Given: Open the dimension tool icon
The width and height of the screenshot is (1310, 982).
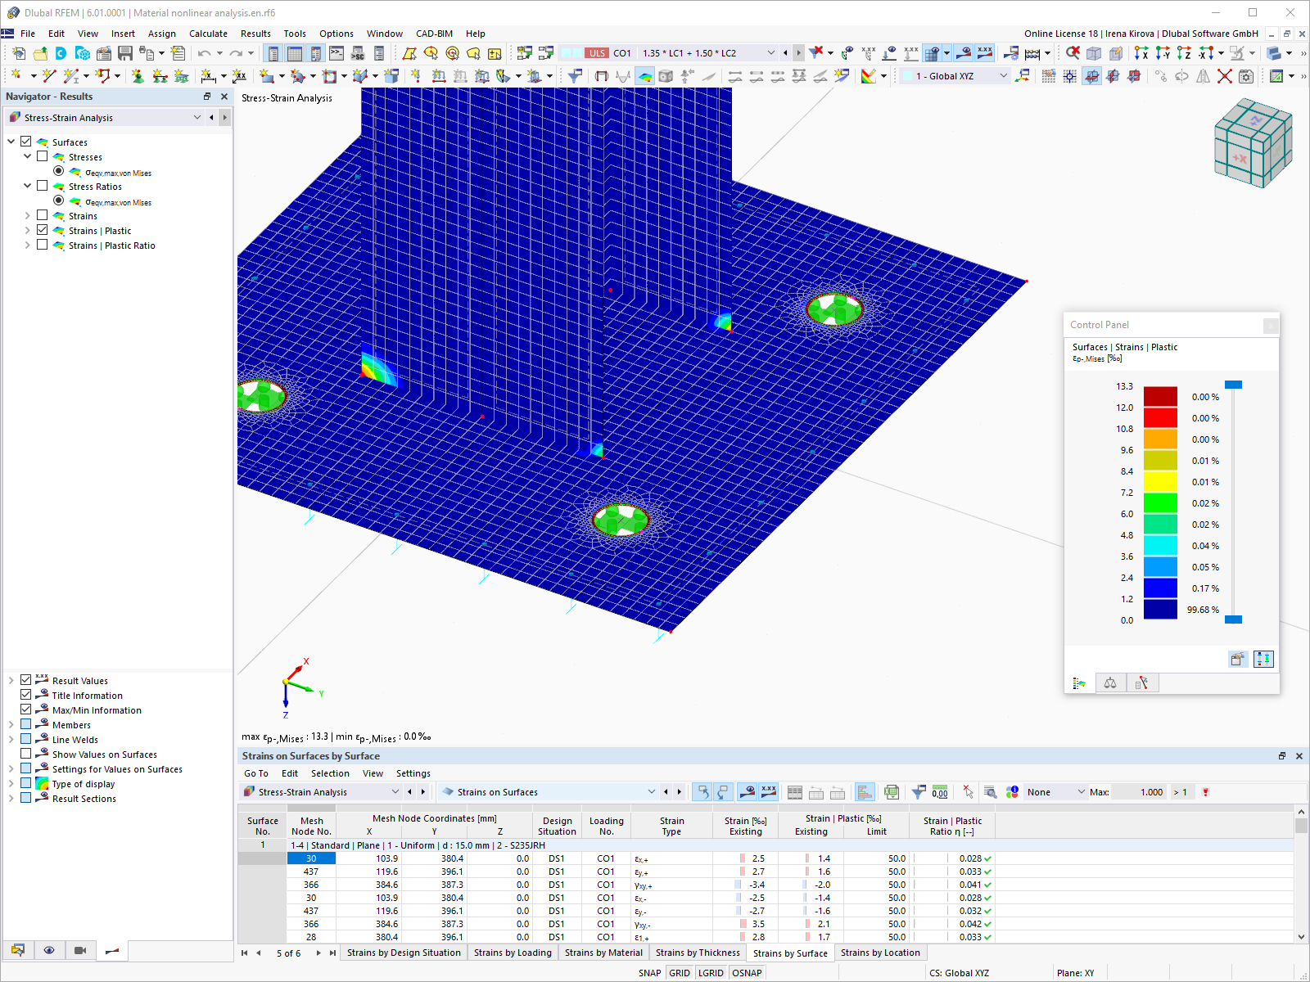Looking at the screenshot, I should pyautogui.click(x=209, y=76).
